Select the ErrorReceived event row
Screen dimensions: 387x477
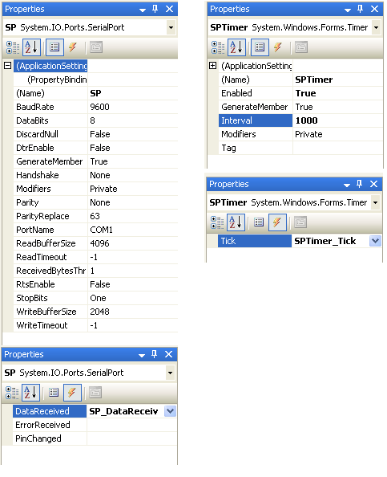coord(95,425)
